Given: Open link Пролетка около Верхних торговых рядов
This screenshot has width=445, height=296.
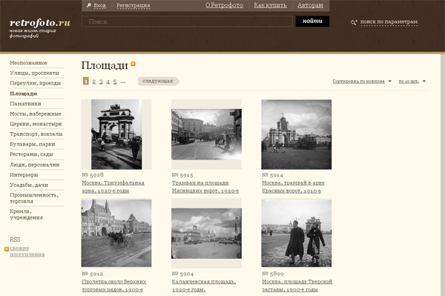Looking at the screenshot, I should click(114, 286).
